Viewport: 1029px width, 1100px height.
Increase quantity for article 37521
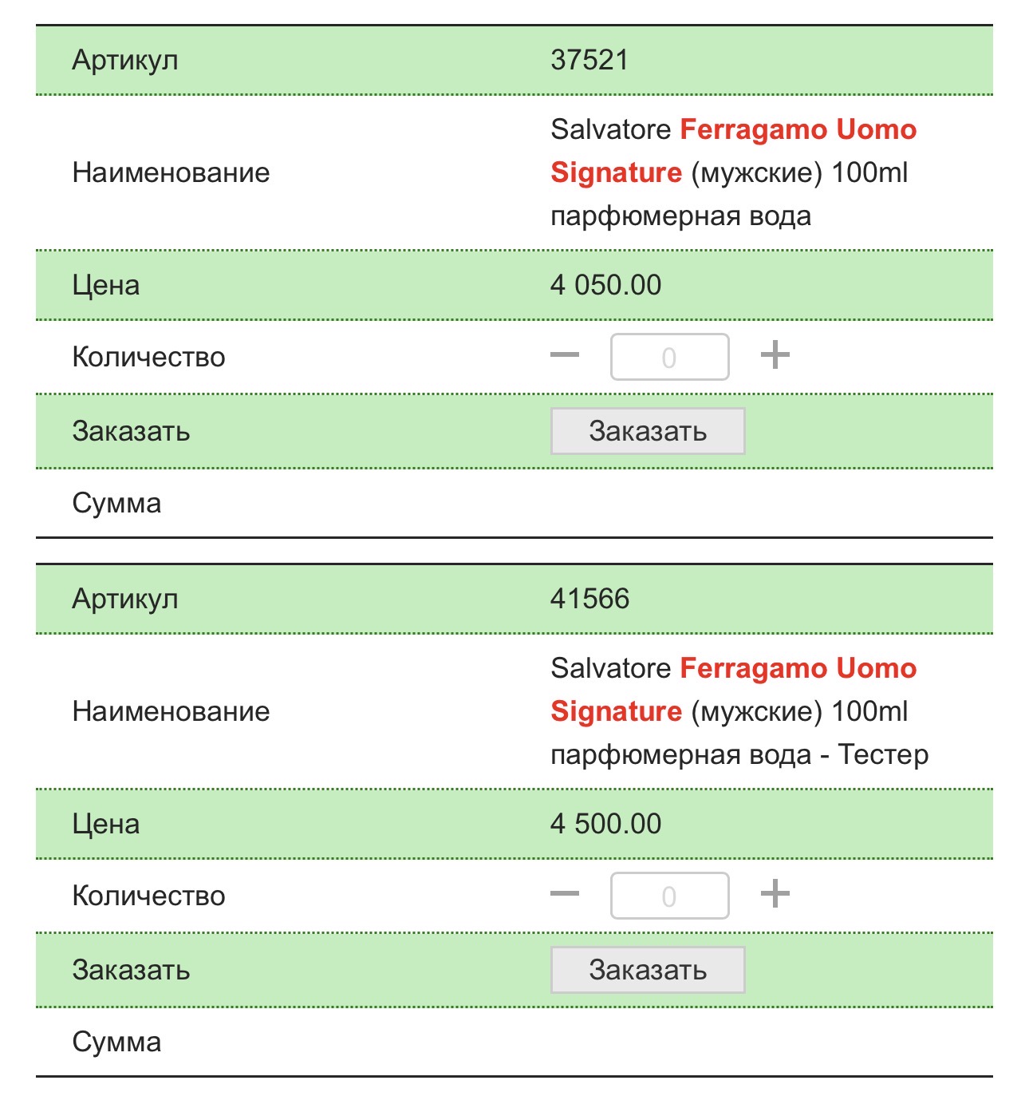point(775,355)
